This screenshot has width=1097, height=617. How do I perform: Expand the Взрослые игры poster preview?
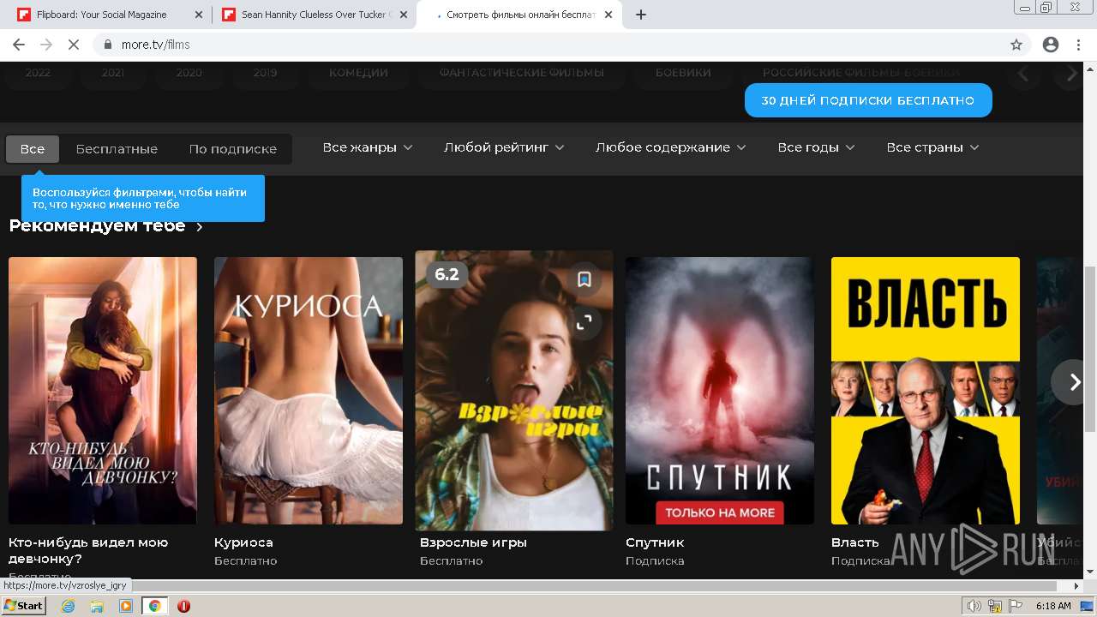[x=584, y=323]
